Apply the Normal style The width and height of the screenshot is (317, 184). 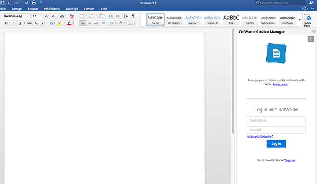tap(155, 19)
